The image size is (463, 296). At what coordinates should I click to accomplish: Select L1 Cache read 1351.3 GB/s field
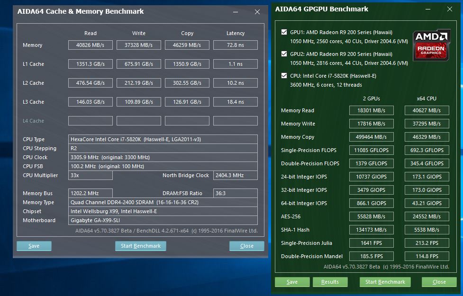[x=91, y=64]
